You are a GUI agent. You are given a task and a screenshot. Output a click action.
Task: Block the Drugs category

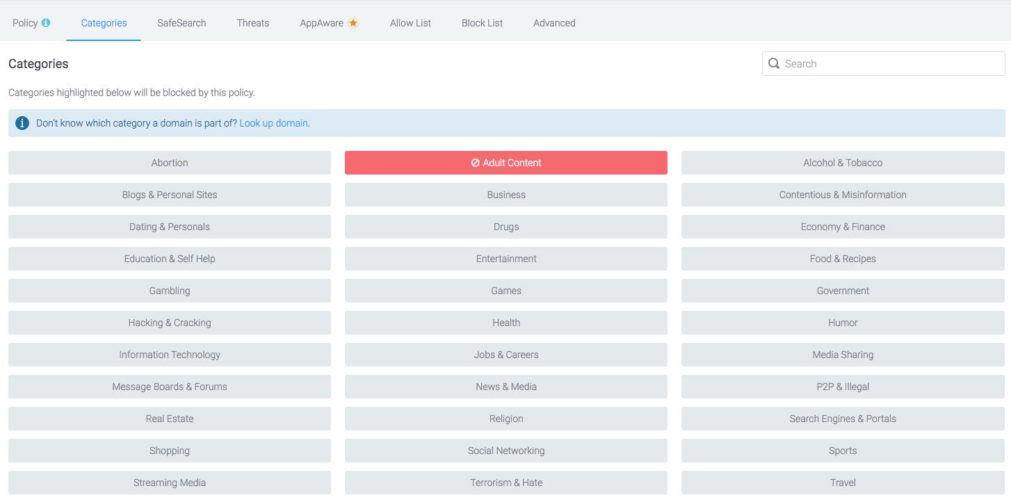506,227
